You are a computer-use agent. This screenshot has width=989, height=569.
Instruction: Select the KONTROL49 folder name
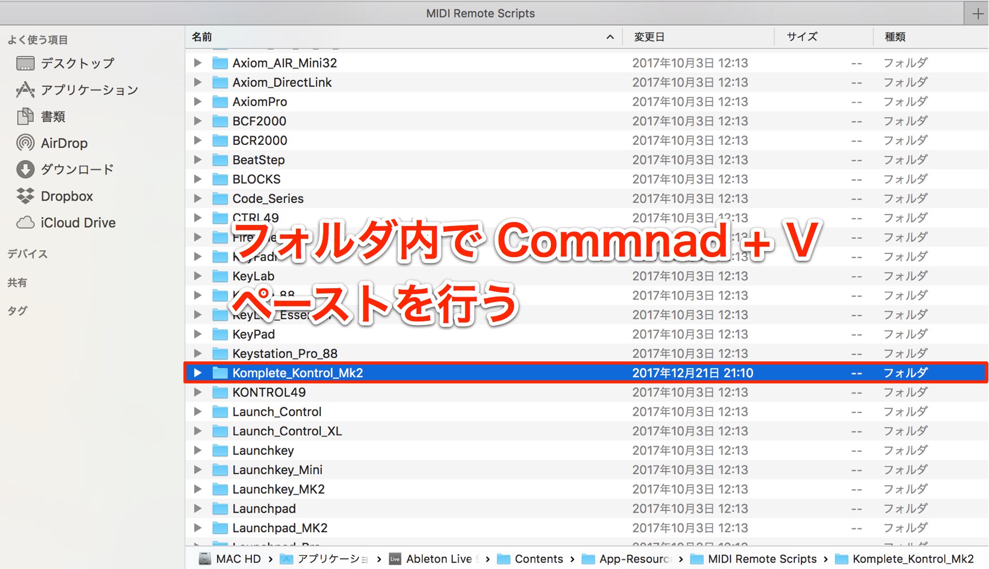point(269,392)
